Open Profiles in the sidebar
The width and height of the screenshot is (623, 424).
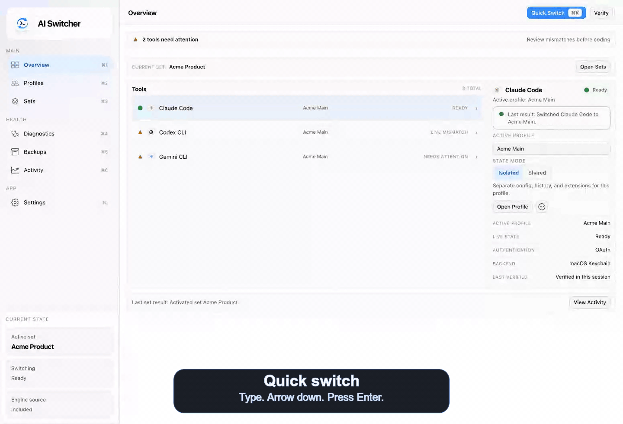[x=59, y=83]
